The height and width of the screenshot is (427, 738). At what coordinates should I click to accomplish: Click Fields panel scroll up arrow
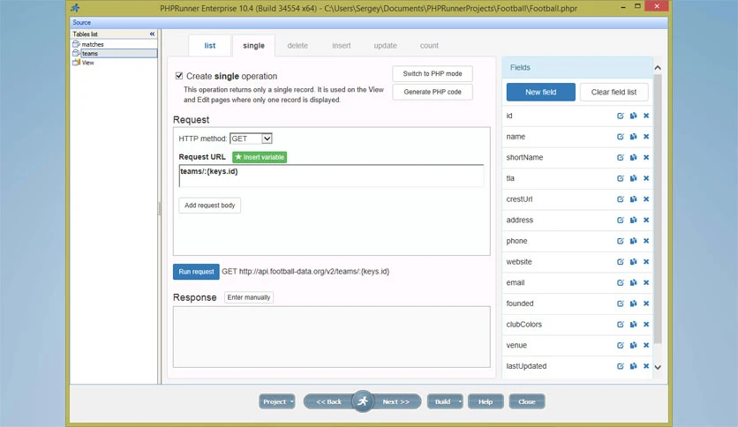[658, 68]
